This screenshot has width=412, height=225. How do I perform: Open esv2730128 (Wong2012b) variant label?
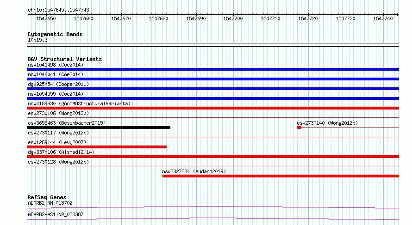(58, 162)
